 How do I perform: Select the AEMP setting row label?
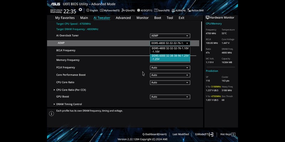pos(61,43)
